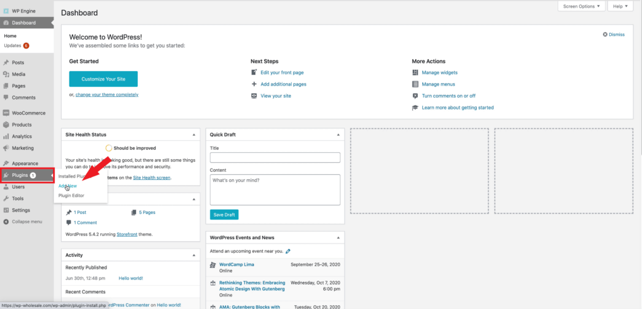Click the graduation cap icon

[415, 108]
